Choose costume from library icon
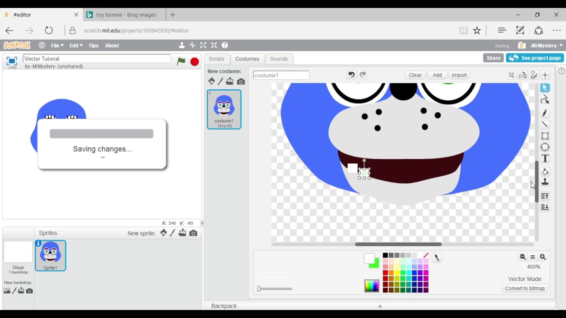This screenshot has height=318, width=566. coord(211,81)
